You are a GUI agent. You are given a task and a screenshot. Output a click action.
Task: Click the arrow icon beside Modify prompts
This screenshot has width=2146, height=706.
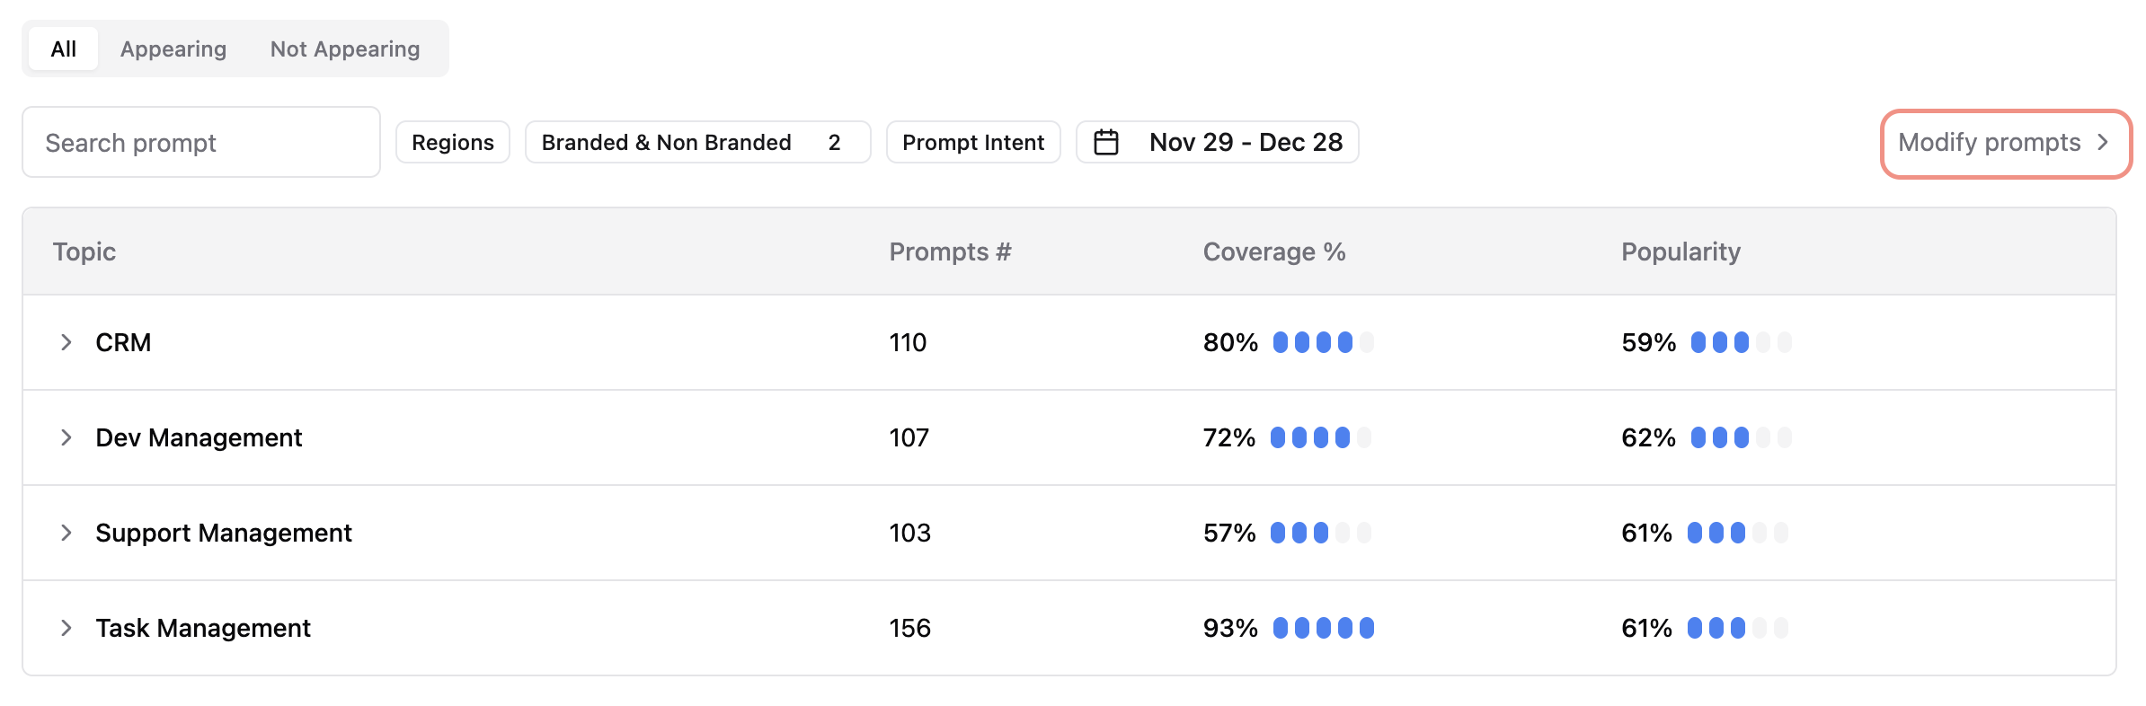tap(2103, 143)
